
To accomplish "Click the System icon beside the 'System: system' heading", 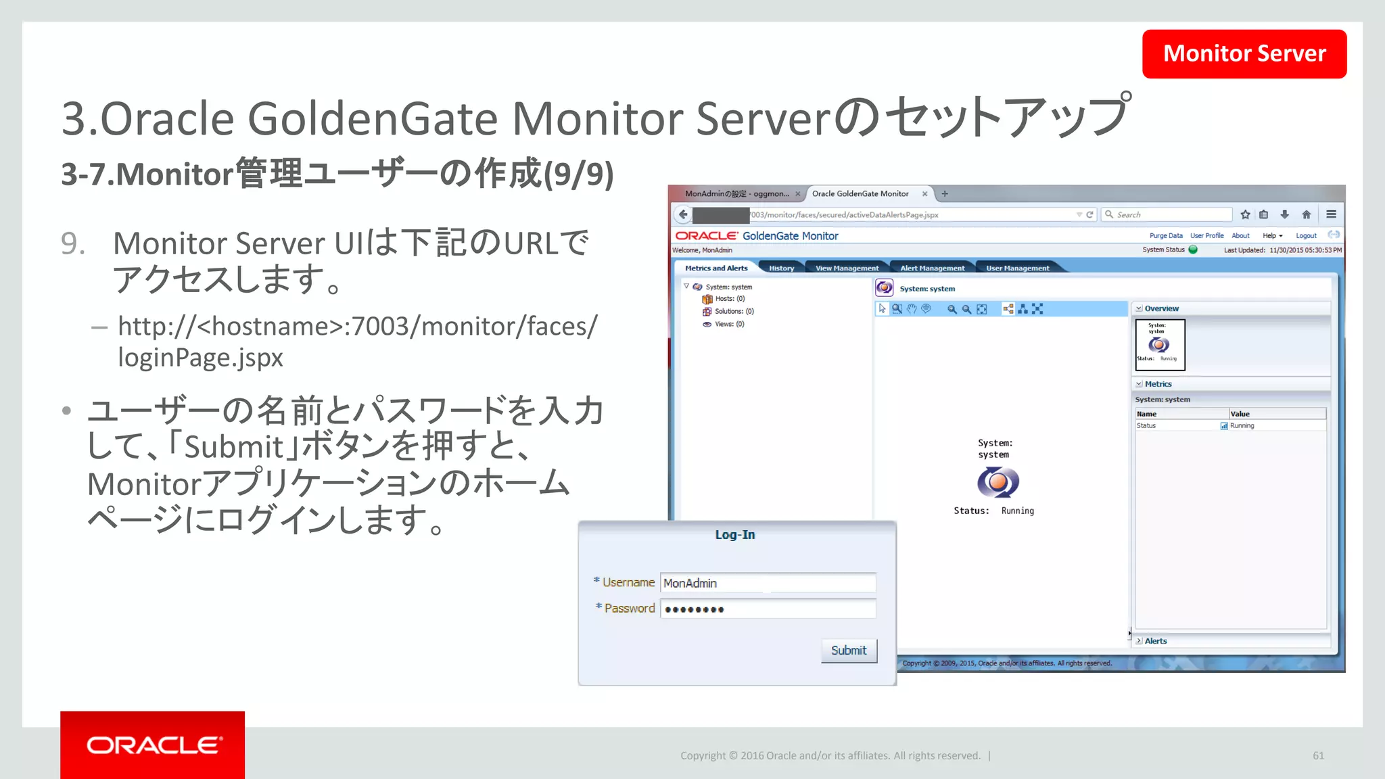I will [x=884, y=288].
